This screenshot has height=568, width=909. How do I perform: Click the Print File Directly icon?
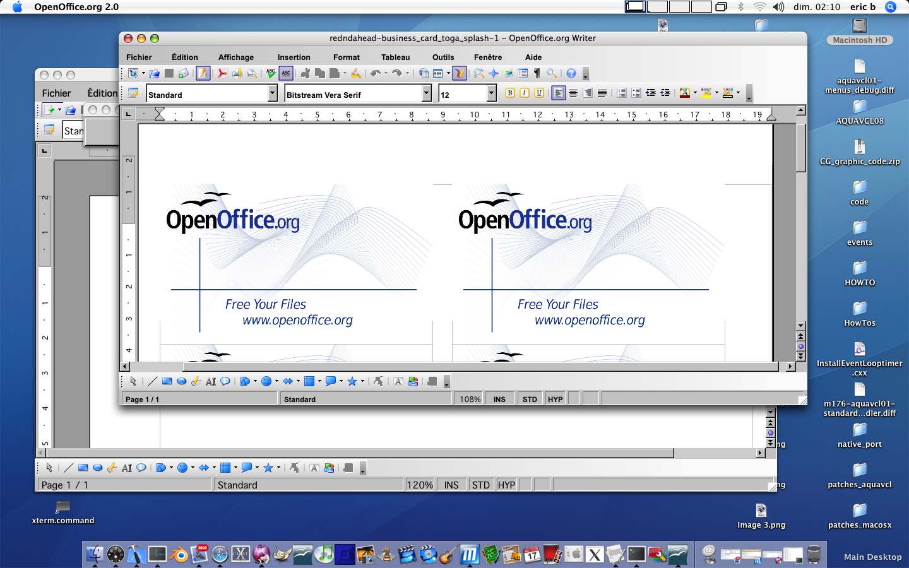237,73
